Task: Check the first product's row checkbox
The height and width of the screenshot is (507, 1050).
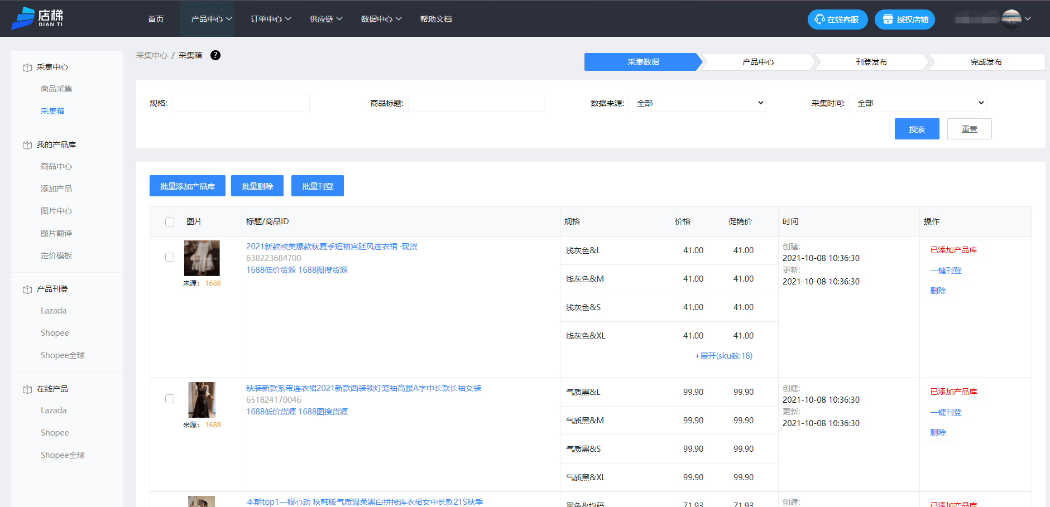Action: [170, 257]
